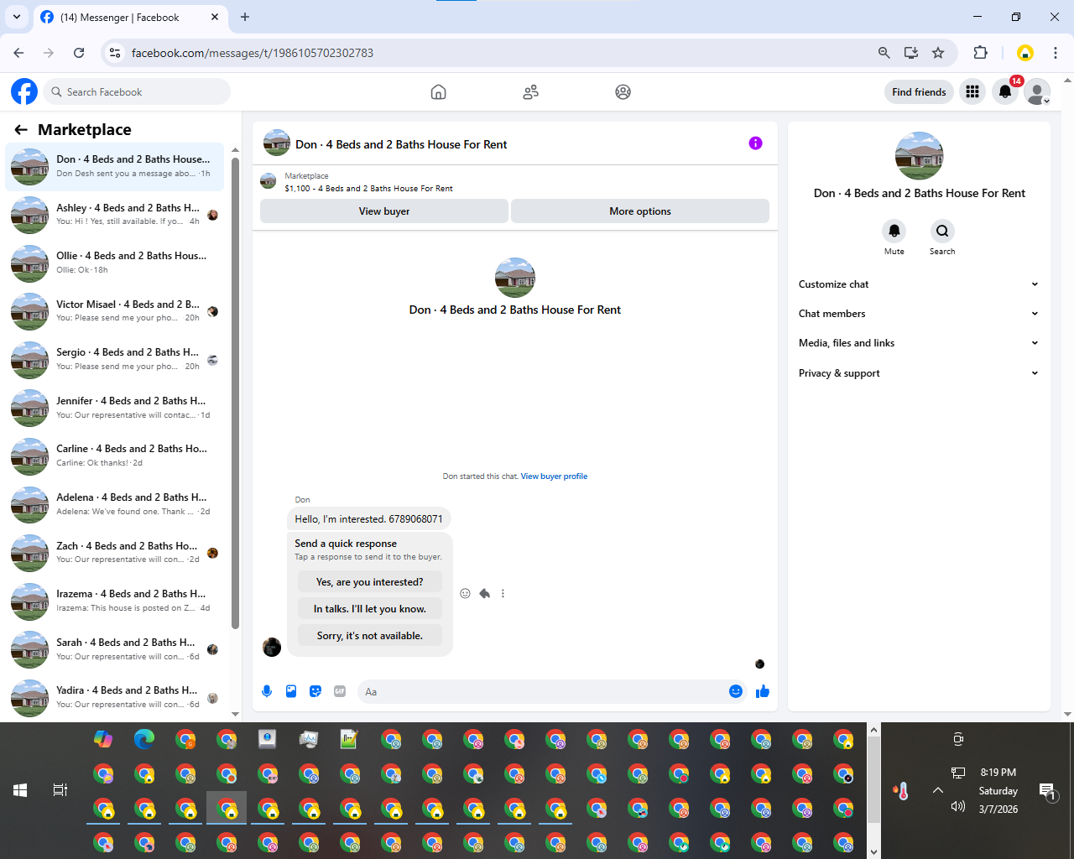The width and height of the screenshot is (1074, 859).
Task: Open the notifications bell with 14 badge
Action: 1005,92
